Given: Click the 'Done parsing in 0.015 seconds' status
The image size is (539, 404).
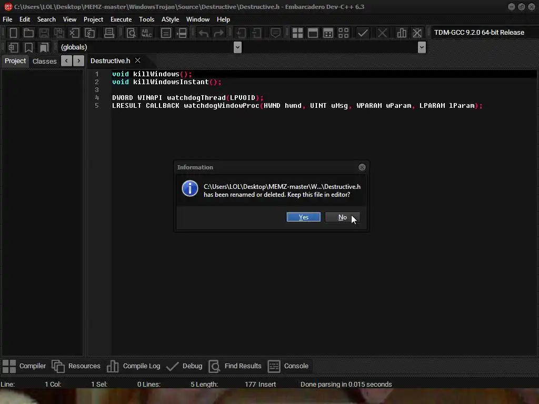Looking at the screenshot, I should (x=346, y=385).
